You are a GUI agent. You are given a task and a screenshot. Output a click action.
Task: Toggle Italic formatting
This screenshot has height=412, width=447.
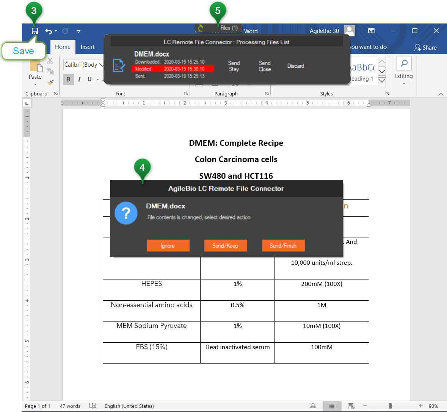[x=79, y=79]
